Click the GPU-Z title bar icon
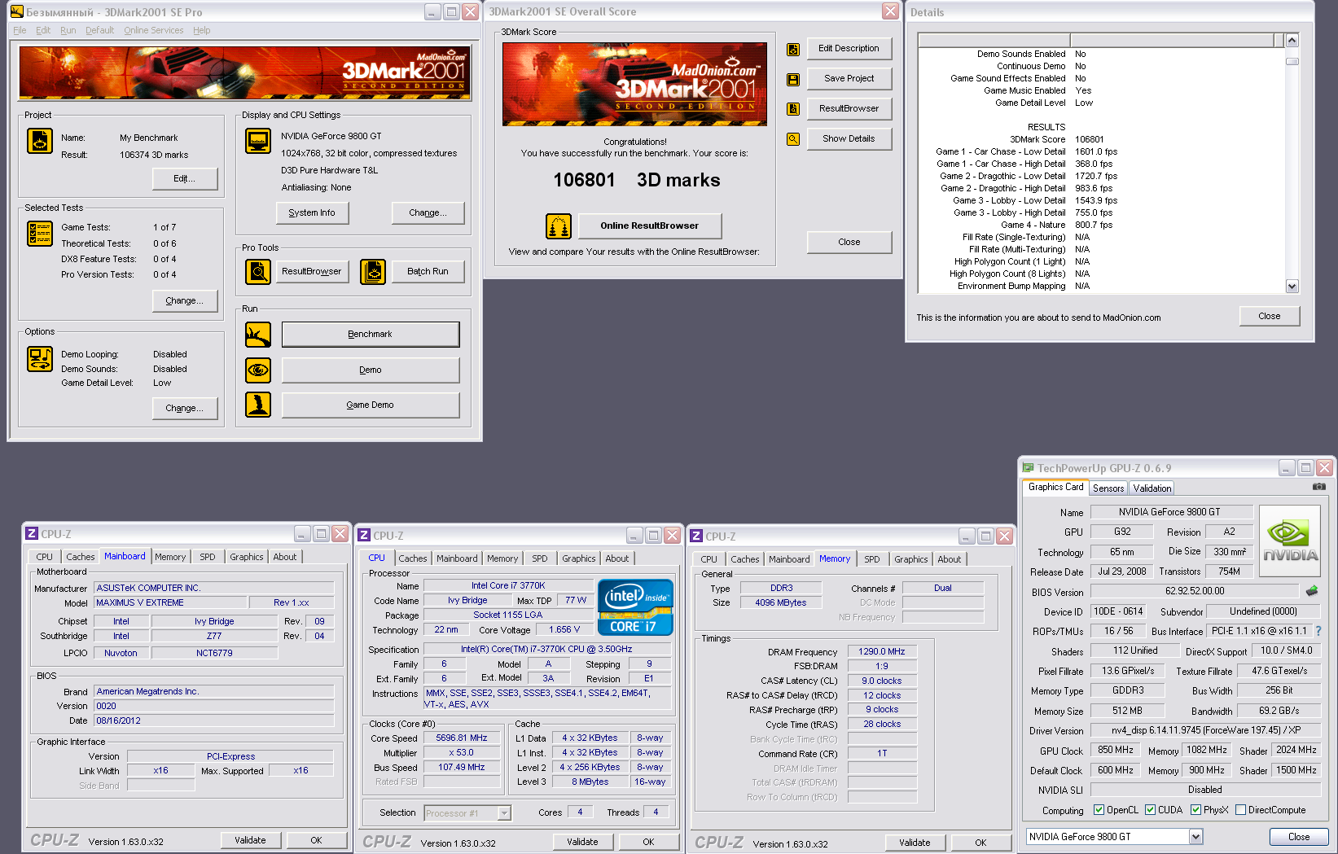The image size is (1338, 854). (1029, 468)
